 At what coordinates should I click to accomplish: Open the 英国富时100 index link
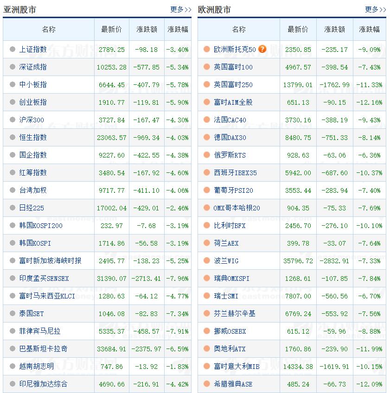[x=233, y=67]
